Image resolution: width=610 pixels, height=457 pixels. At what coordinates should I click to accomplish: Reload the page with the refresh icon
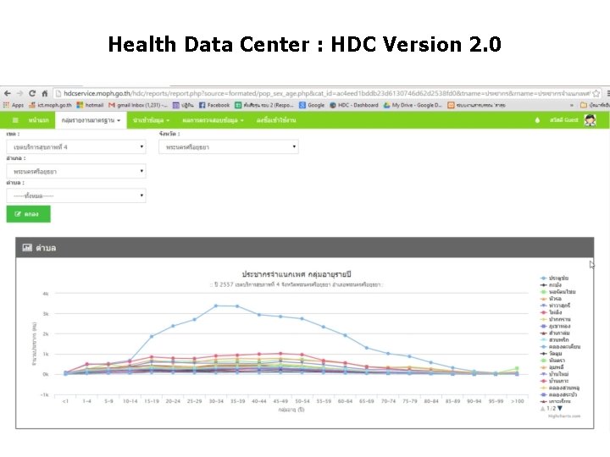32,93
